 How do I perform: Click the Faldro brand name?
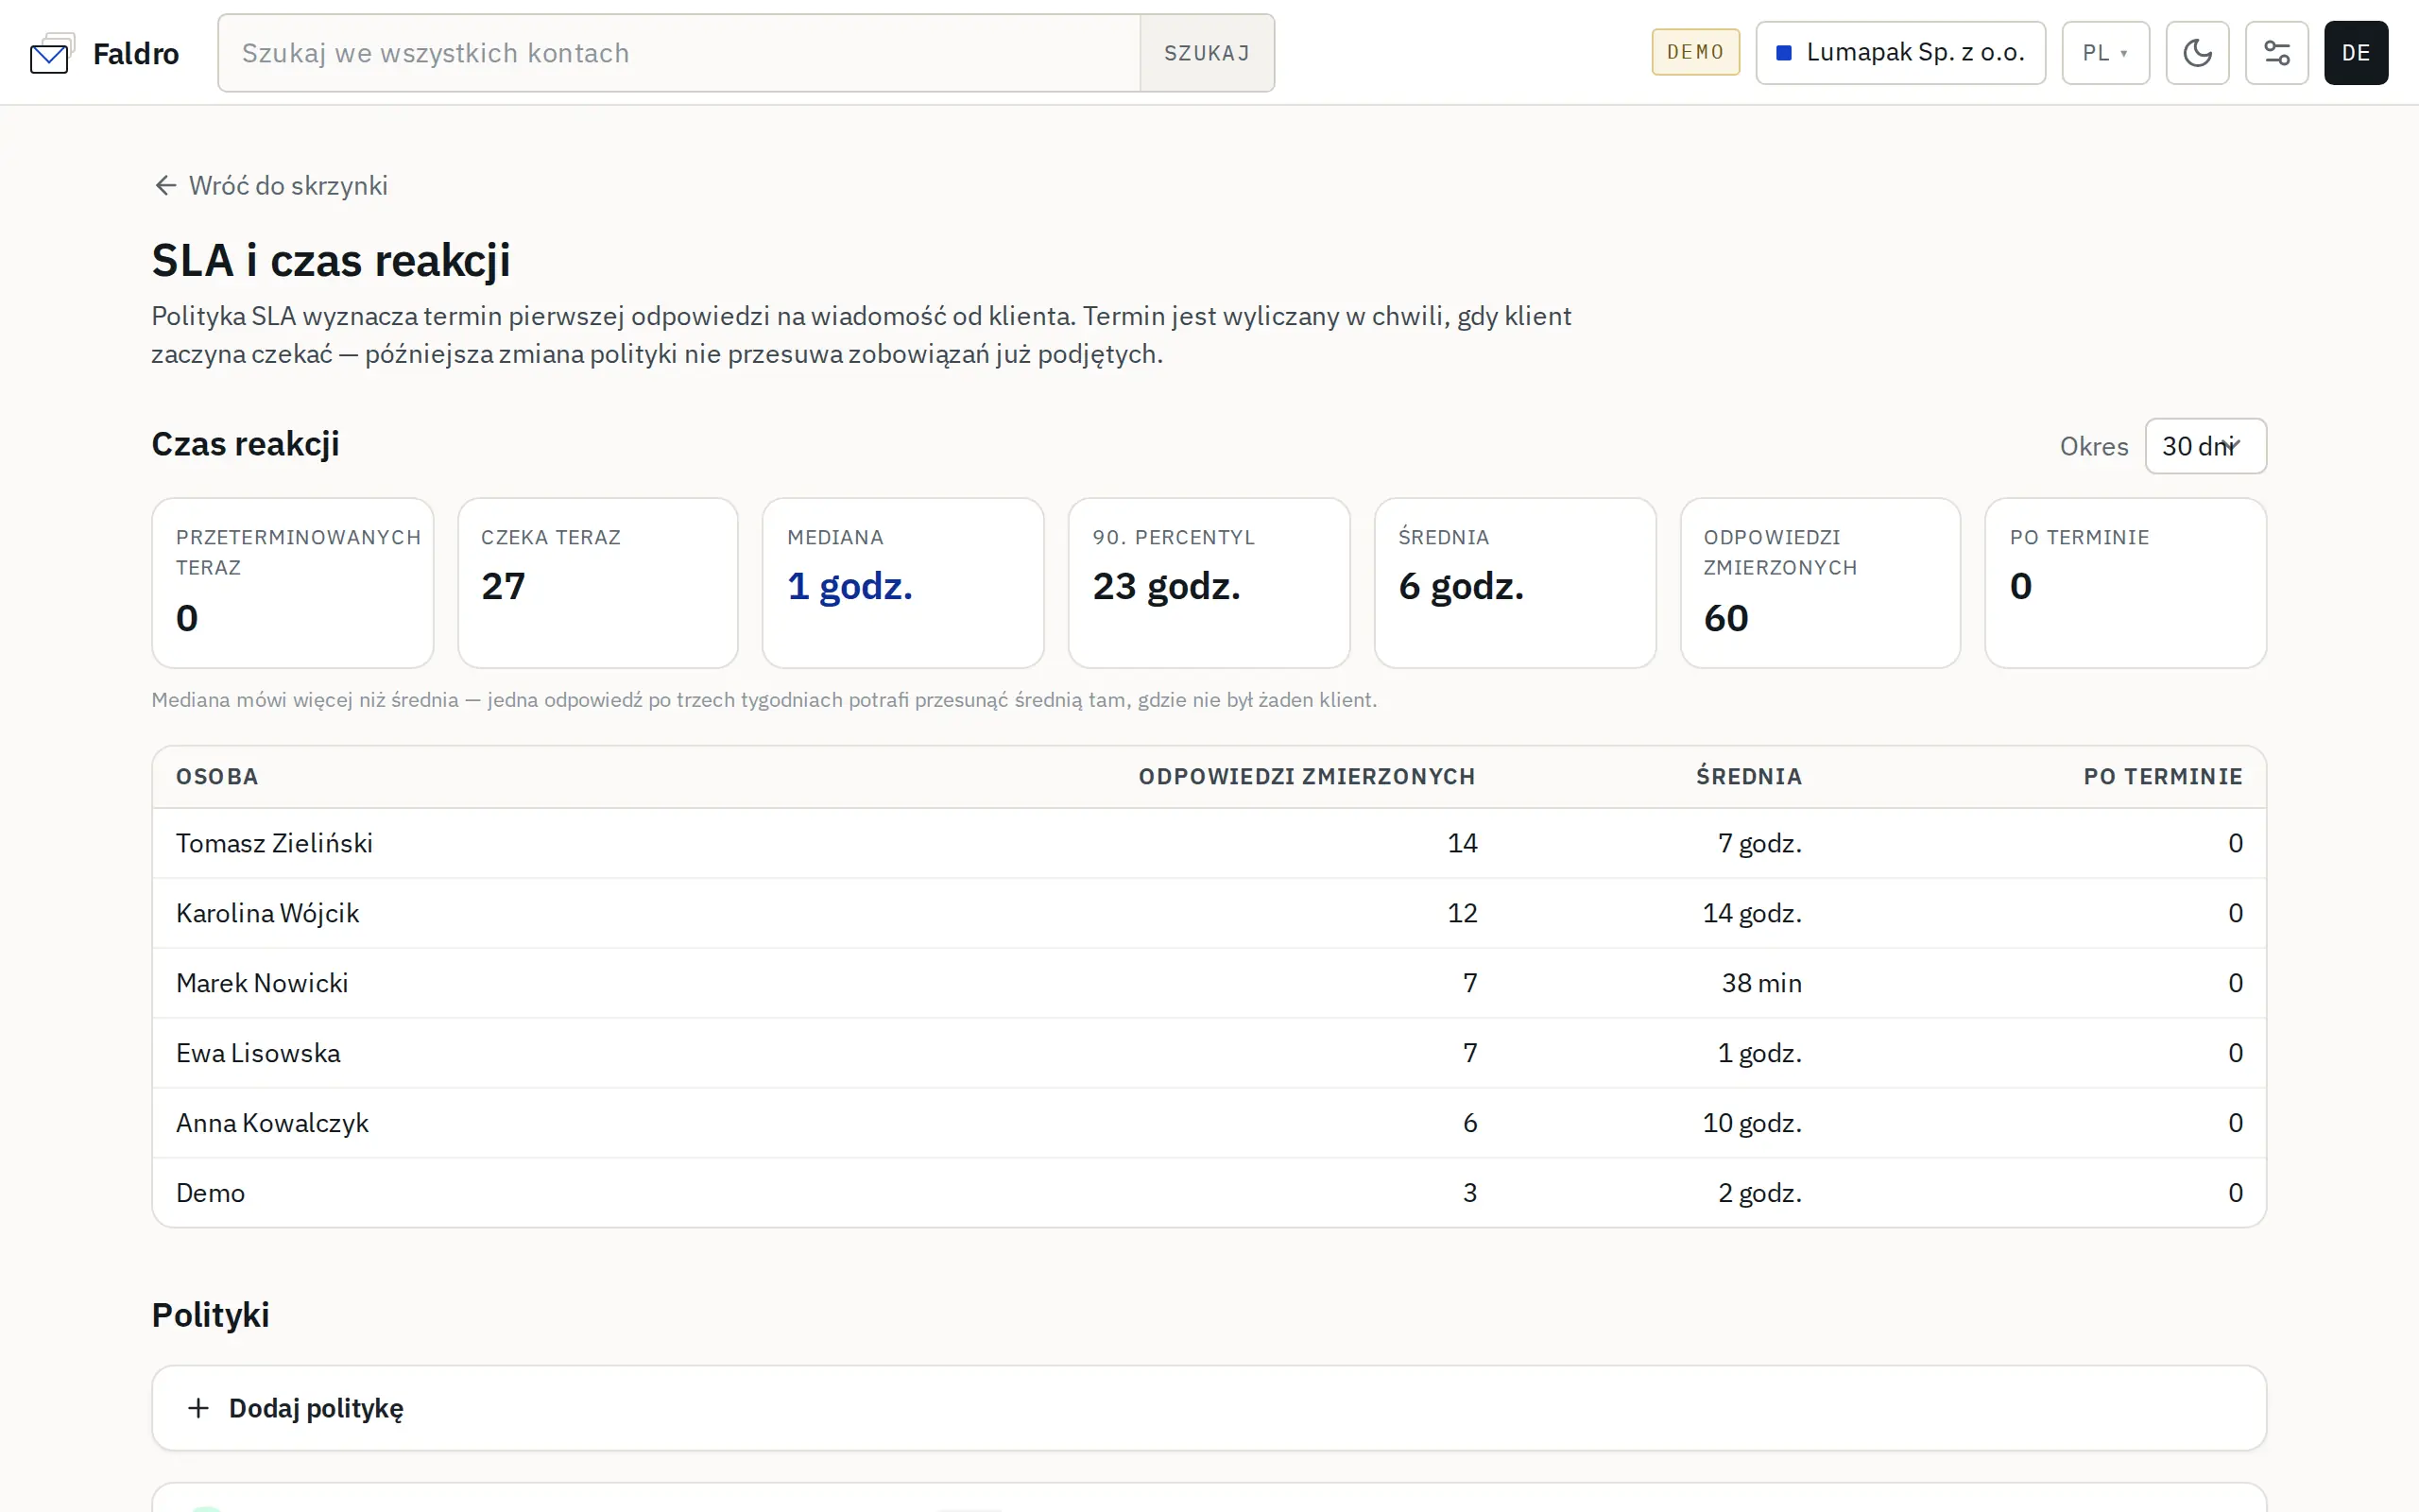pos(136,54)
